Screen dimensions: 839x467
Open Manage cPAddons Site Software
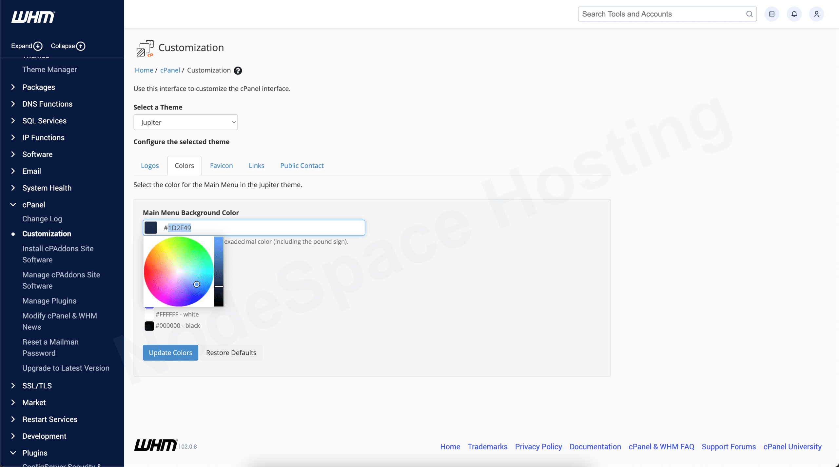pos(61,280)
